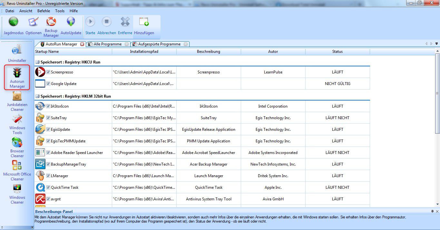
Task: Open the Befehle menu
Action: (x=44, y=11)
